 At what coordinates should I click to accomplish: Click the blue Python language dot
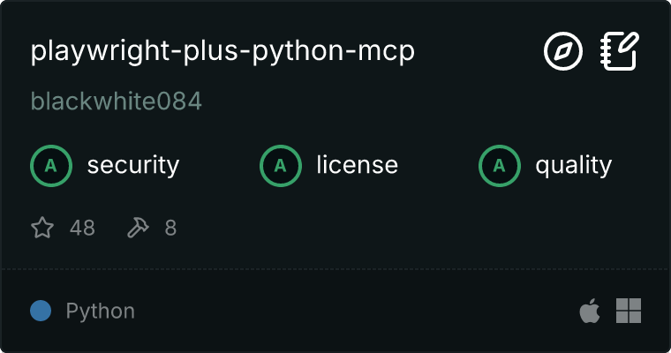(x=41, y=311)
